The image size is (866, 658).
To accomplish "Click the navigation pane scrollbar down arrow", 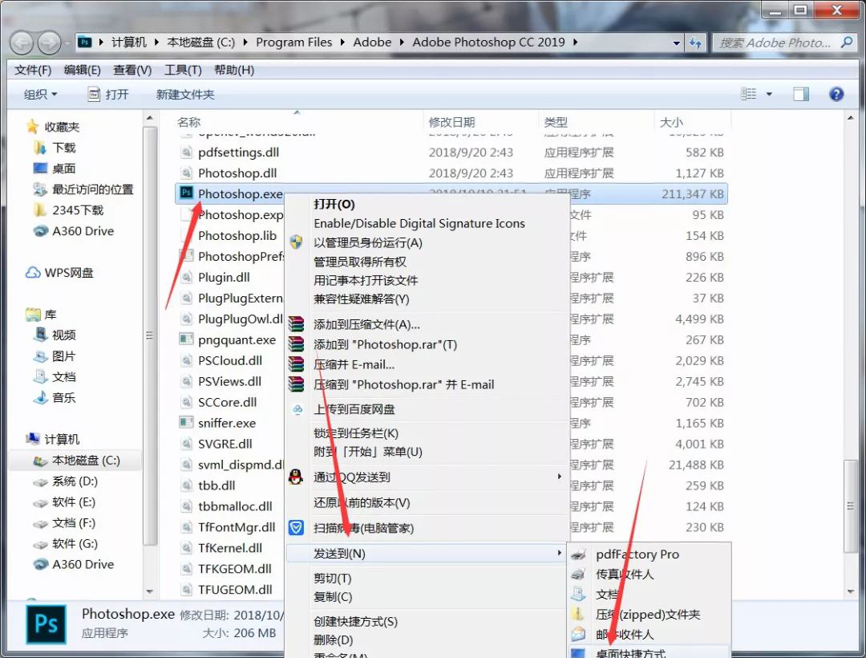I will coord(150,591).
